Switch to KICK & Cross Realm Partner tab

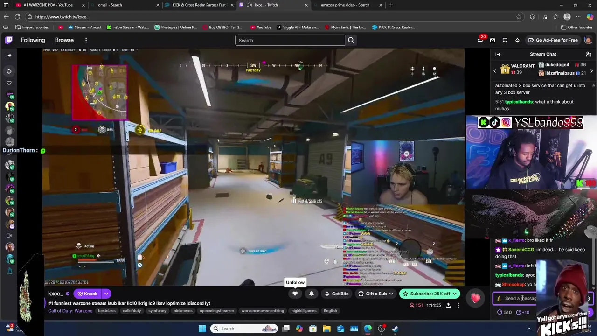click(x=199, y=5)
